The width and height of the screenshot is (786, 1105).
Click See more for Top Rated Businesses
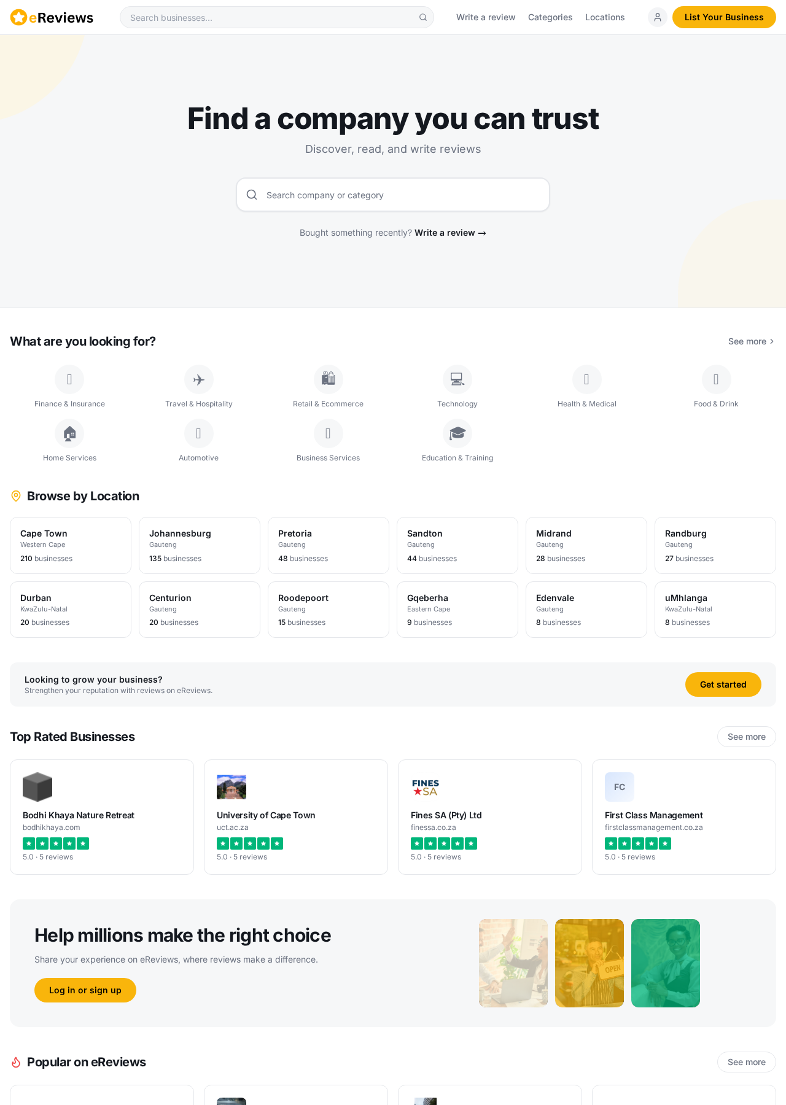click(x=747, y=737)
